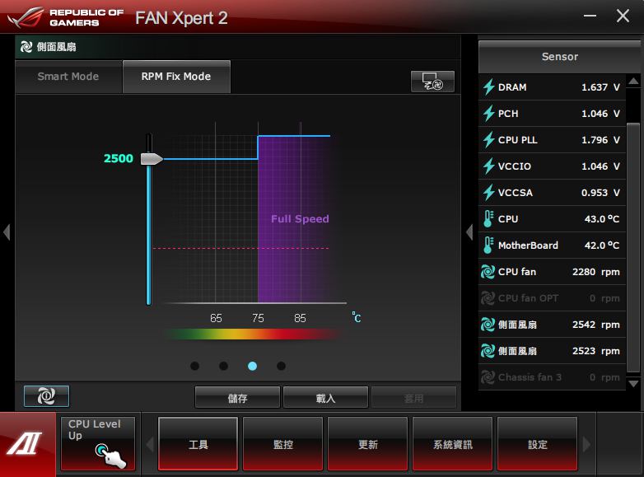Open the 更新 menu button
Viewport: 644px width, 477px height.
(367, 444)
